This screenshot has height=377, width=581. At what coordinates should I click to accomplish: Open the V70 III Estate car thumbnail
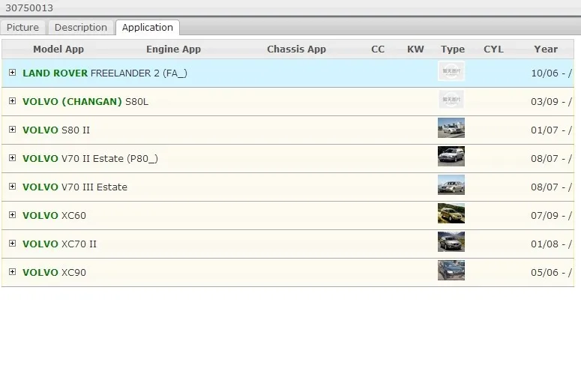pyautogui.click(x=451, y=185)
